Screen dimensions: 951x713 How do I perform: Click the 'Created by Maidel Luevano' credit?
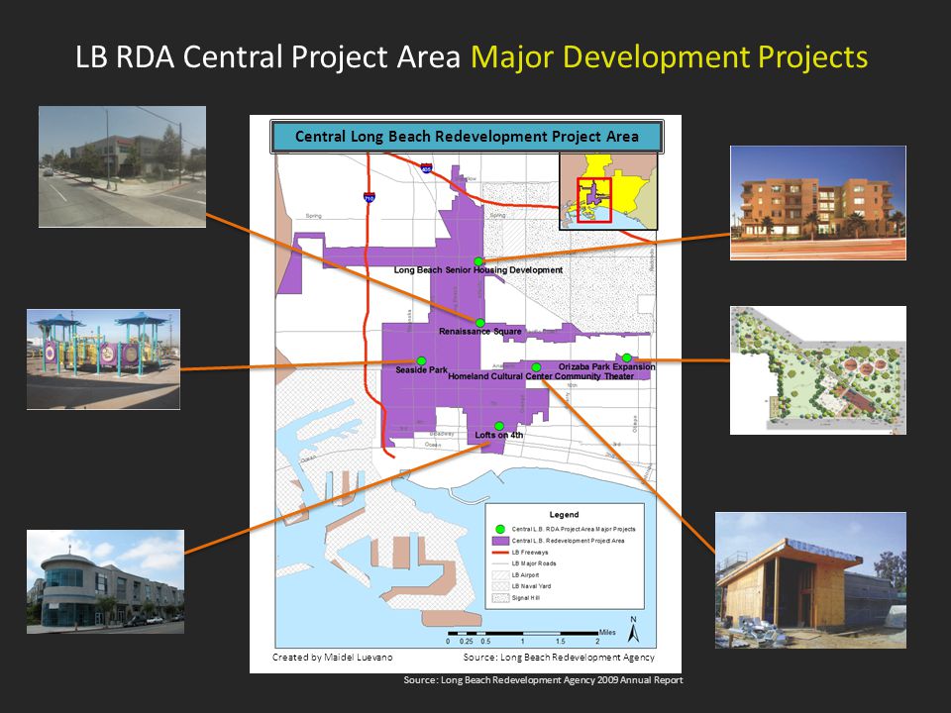click(x=333, y=658)
